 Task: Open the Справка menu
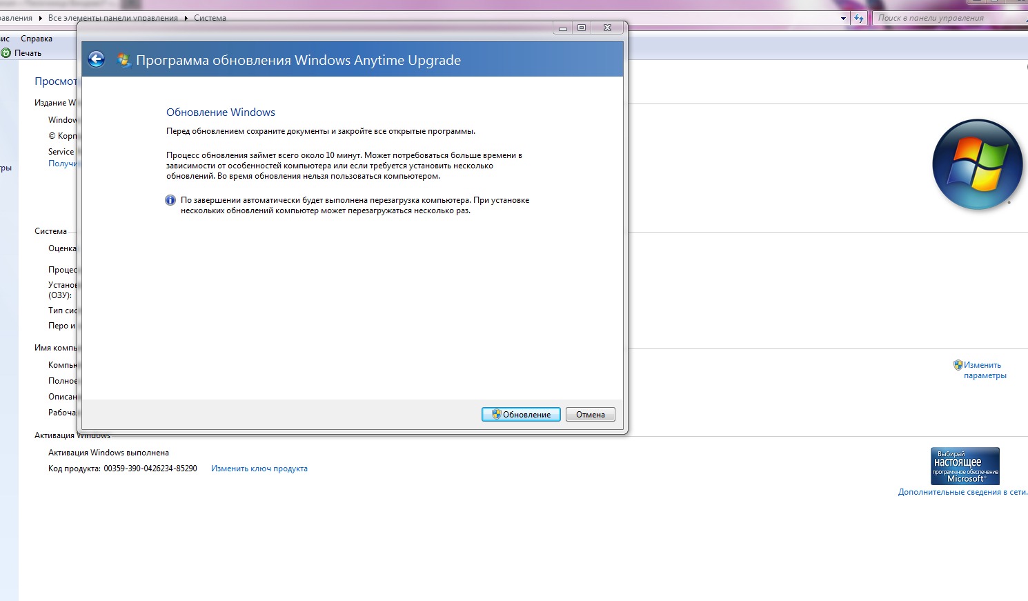pyautogui.click(x=37, y=39)
